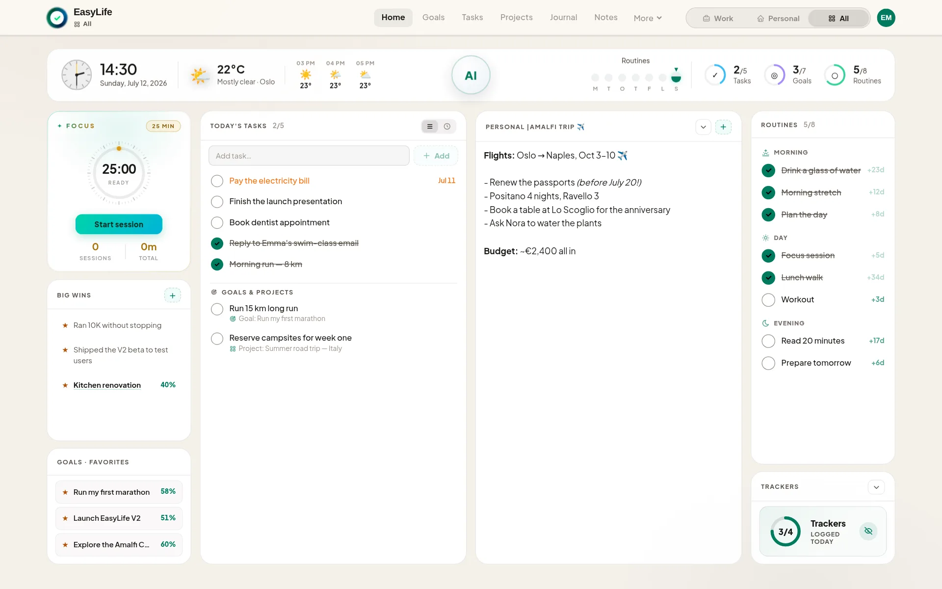Open the AI assistant circle button
Image resolution: width=942 pixels, height=589 pixels.
[471, 75]
